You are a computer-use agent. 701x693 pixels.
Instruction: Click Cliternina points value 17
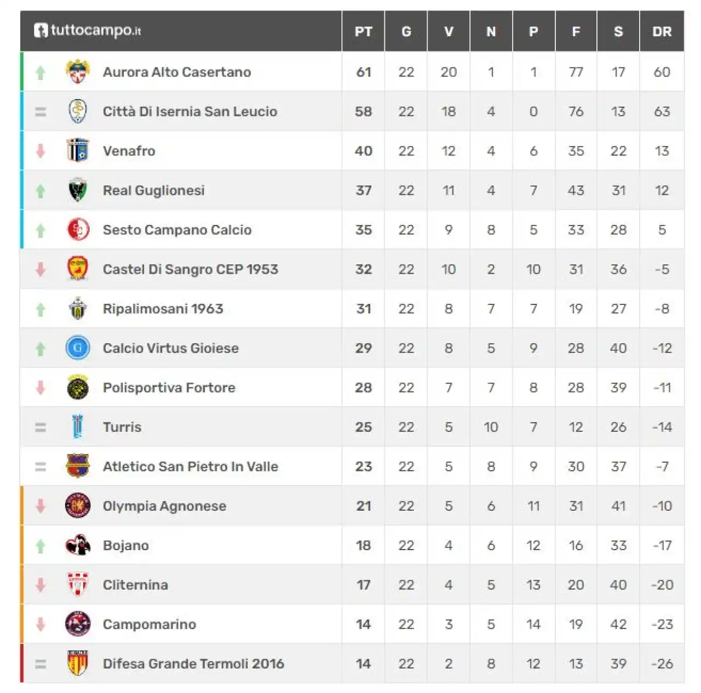(364, 585)
